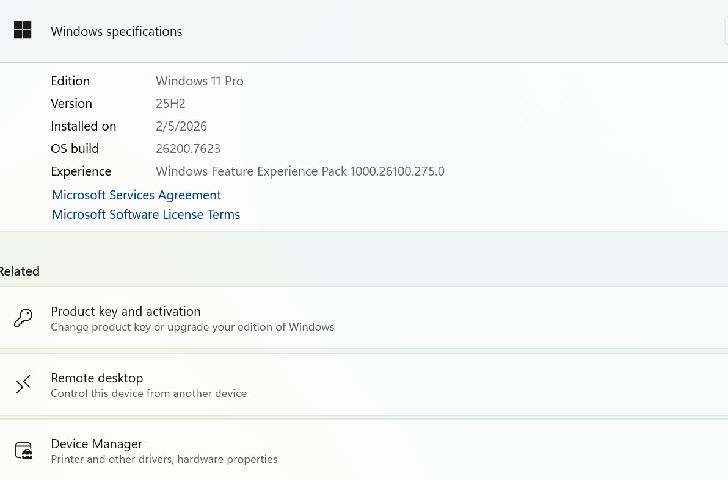728x480 pixels.
Task: Launch Device Manager from the Related list
Action: click(364, 450)
